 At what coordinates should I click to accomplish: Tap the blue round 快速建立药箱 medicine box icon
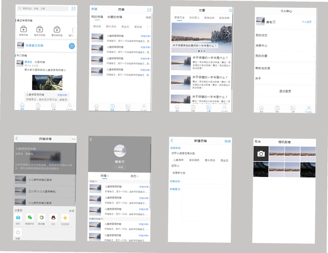pyautogui.click(x=72, y=46)
